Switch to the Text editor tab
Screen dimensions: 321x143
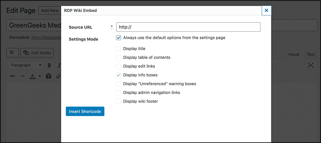(311, 55)
